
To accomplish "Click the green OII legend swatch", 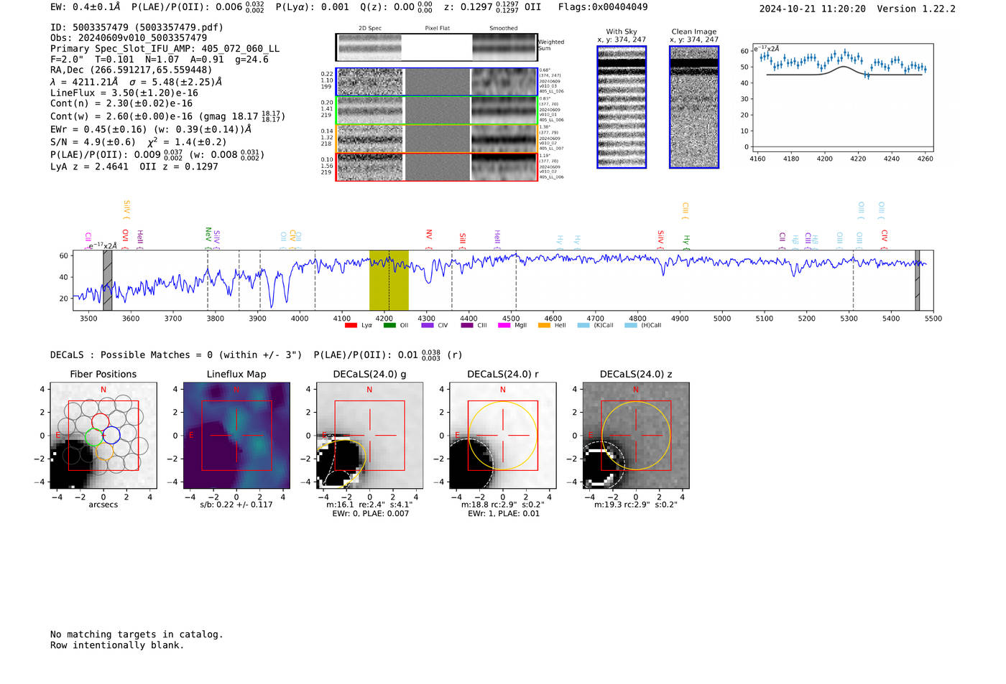I will coord(389,326).
